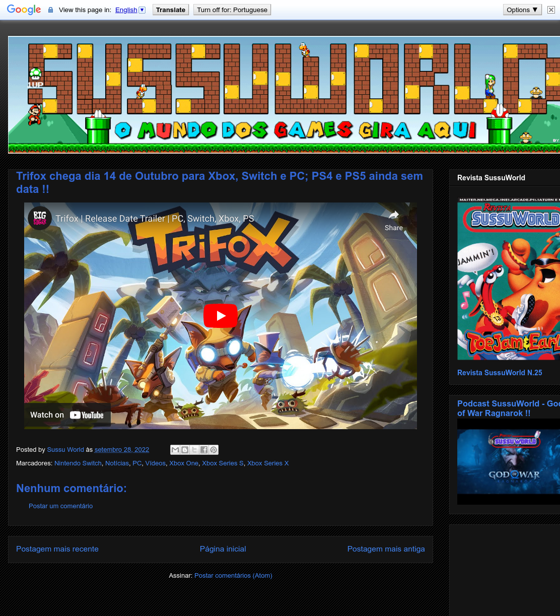Open the Nintendo Switch label link
Image resolution: width=560 pixels, height=616 pixels.
[78, 463]
